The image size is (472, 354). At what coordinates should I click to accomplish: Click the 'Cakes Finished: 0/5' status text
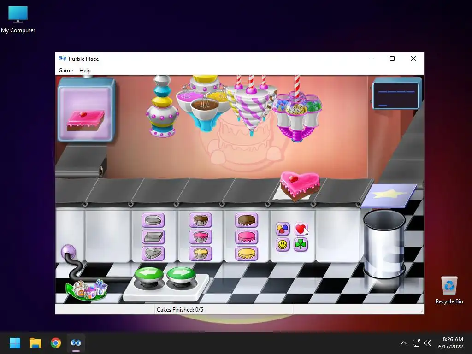tap(180, 309)
